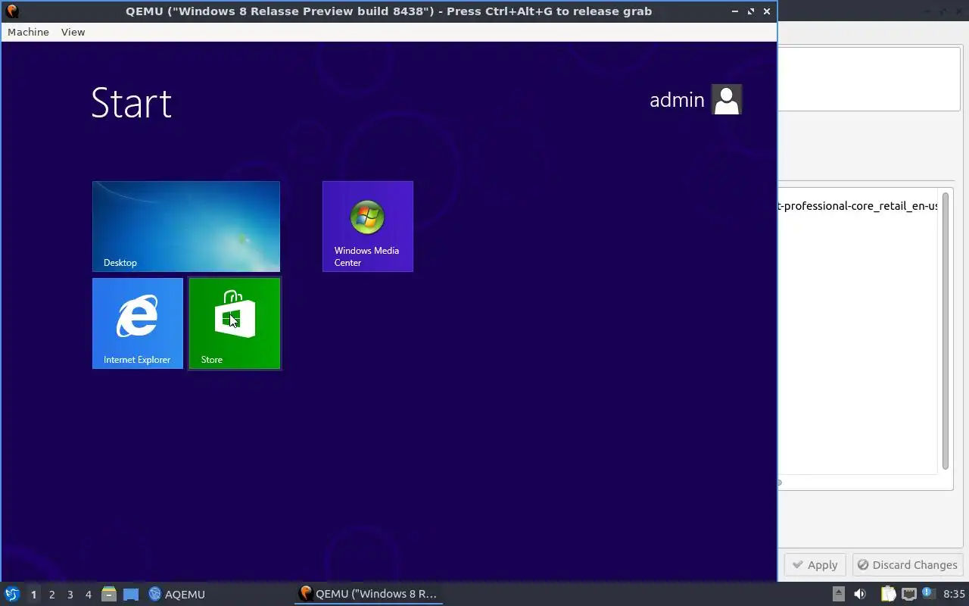Open the volume speaker tray icon

(860, 594)
